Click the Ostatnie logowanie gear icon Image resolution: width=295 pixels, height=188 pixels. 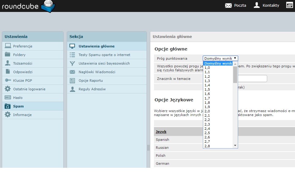(8, 89)
